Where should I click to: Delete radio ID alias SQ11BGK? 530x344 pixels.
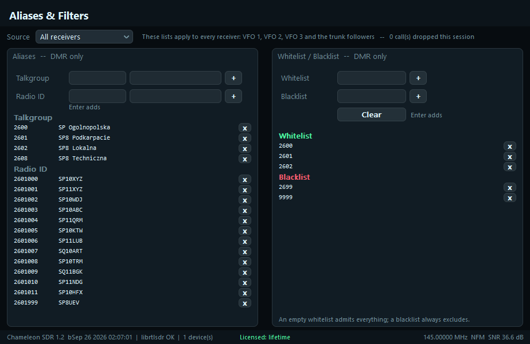point(245,272)
